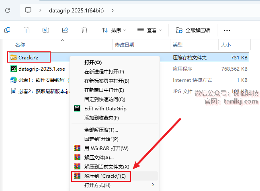Click the Share toolbar icon
The height and width of the screenshot is (191, 260).
coord(65,30)
